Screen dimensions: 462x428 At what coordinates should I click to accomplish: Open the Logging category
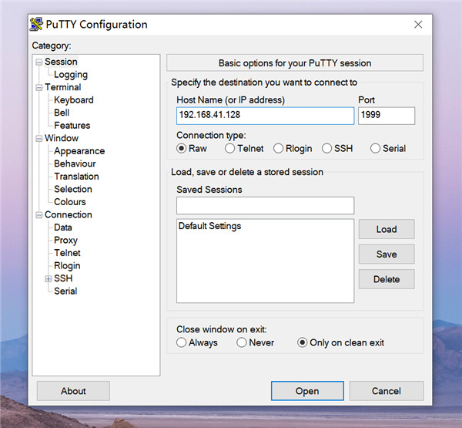click(71, 75)
